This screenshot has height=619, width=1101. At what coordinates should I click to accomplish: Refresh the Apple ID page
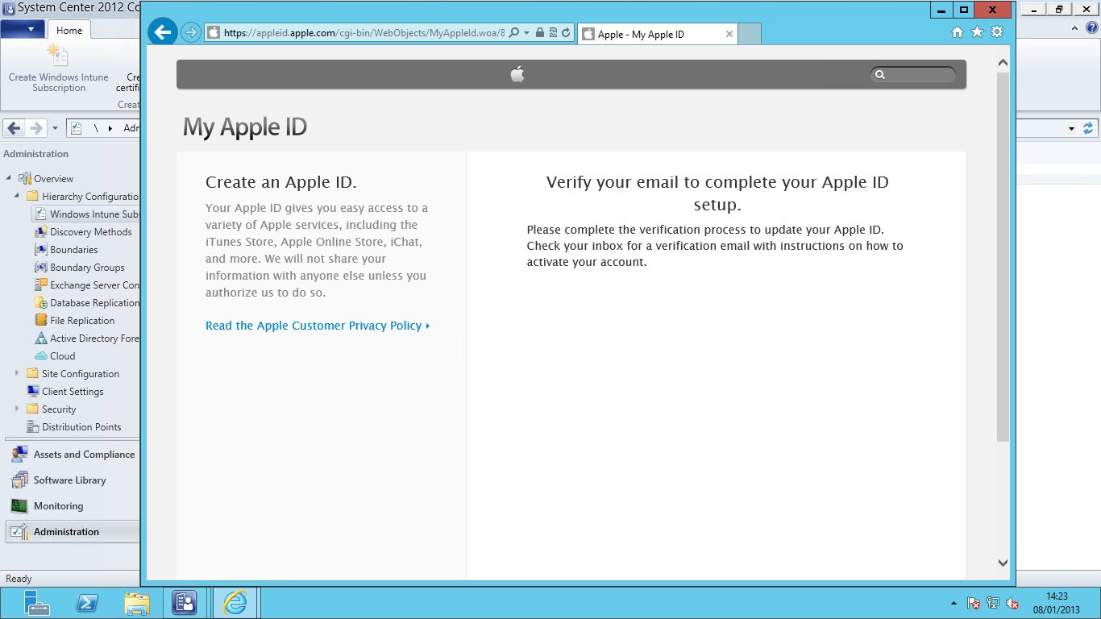(566, 33)
